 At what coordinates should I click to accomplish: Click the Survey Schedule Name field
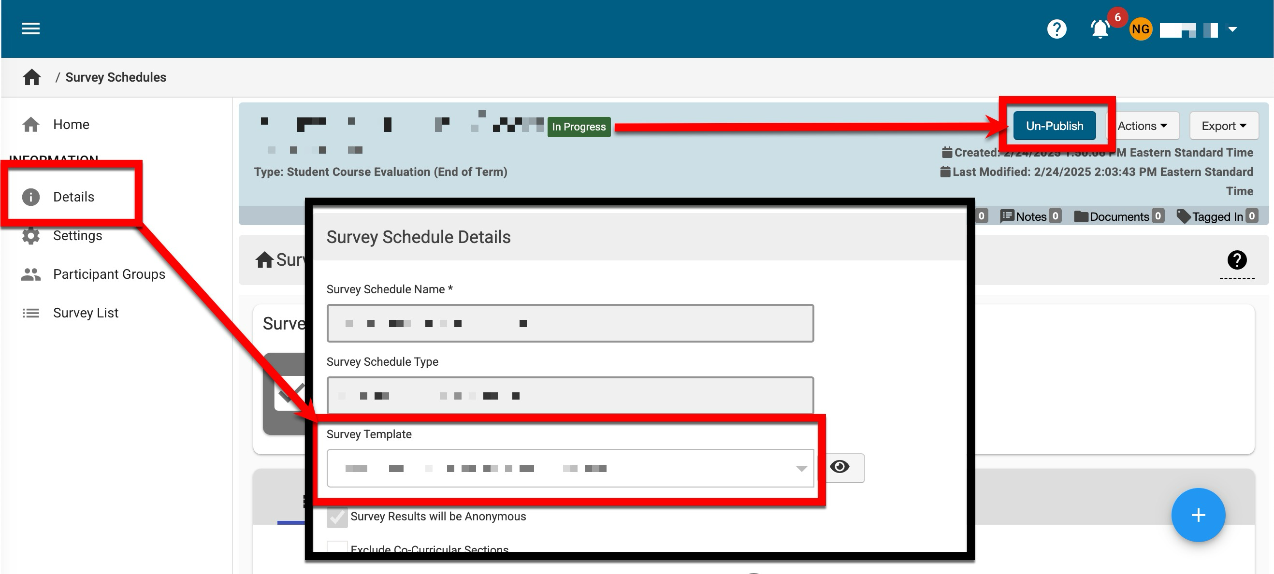tap(570, 323)
